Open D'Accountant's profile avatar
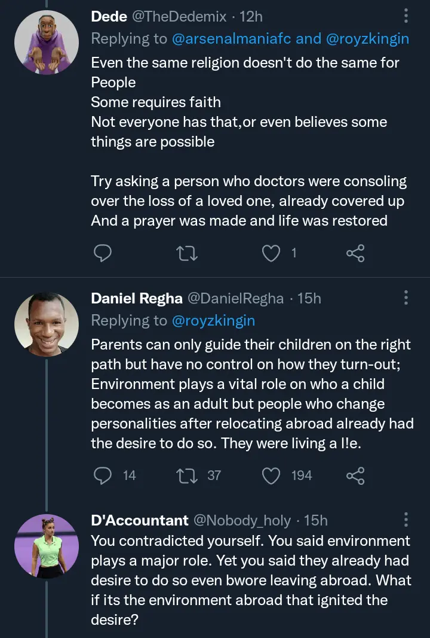This screenshot has height=638, width=430. tap(47, 546)
